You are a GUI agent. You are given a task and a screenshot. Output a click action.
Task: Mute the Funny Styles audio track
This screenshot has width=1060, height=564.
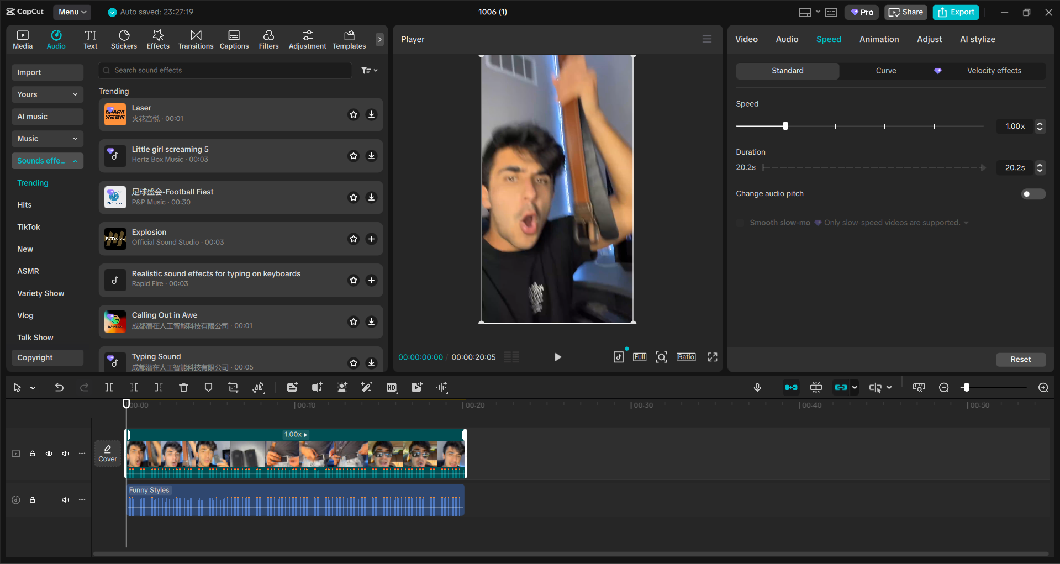click(65, 500)
